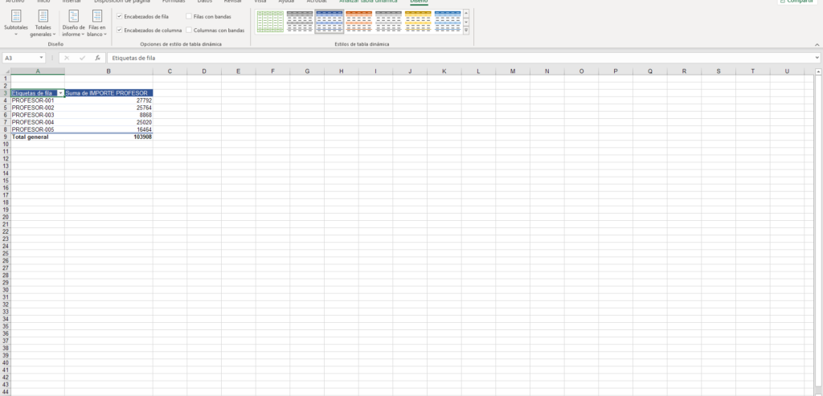Click the Compartir button
This screenshot has width=823, height=396.
(798, 2)
